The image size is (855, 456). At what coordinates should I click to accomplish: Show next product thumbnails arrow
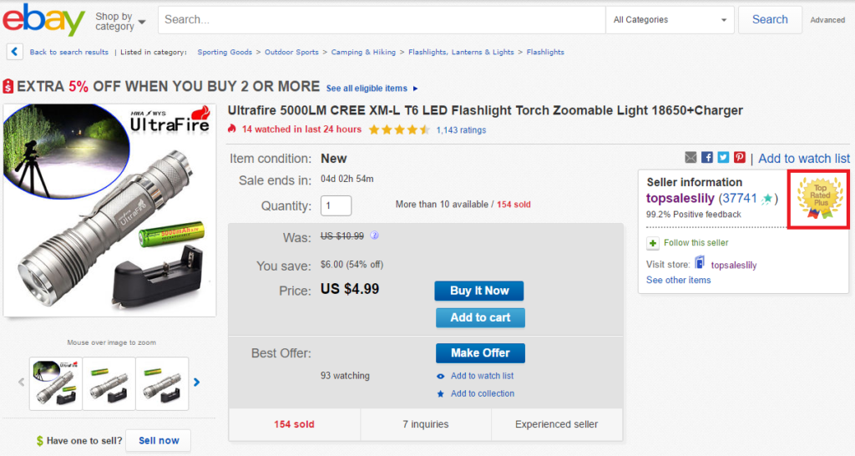point(197,383)
